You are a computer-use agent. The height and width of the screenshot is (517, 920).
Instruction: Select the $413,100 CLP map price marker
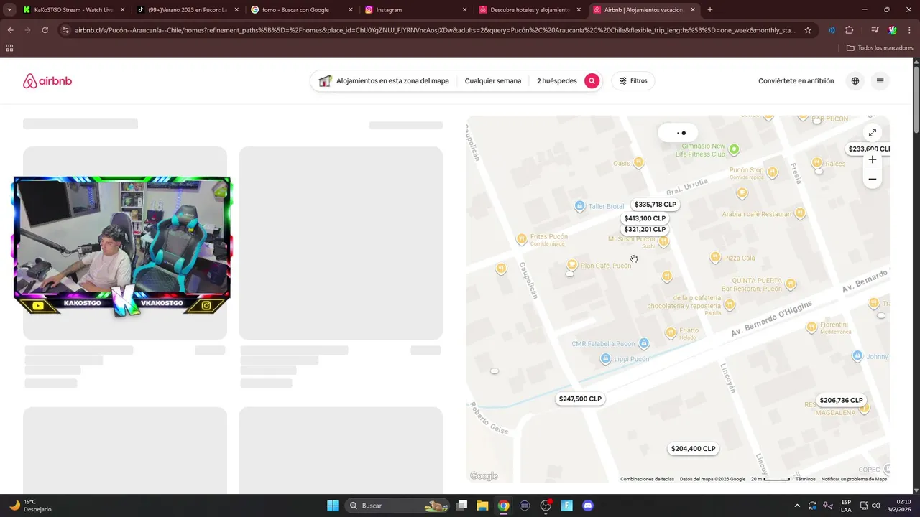coord(645,218)
